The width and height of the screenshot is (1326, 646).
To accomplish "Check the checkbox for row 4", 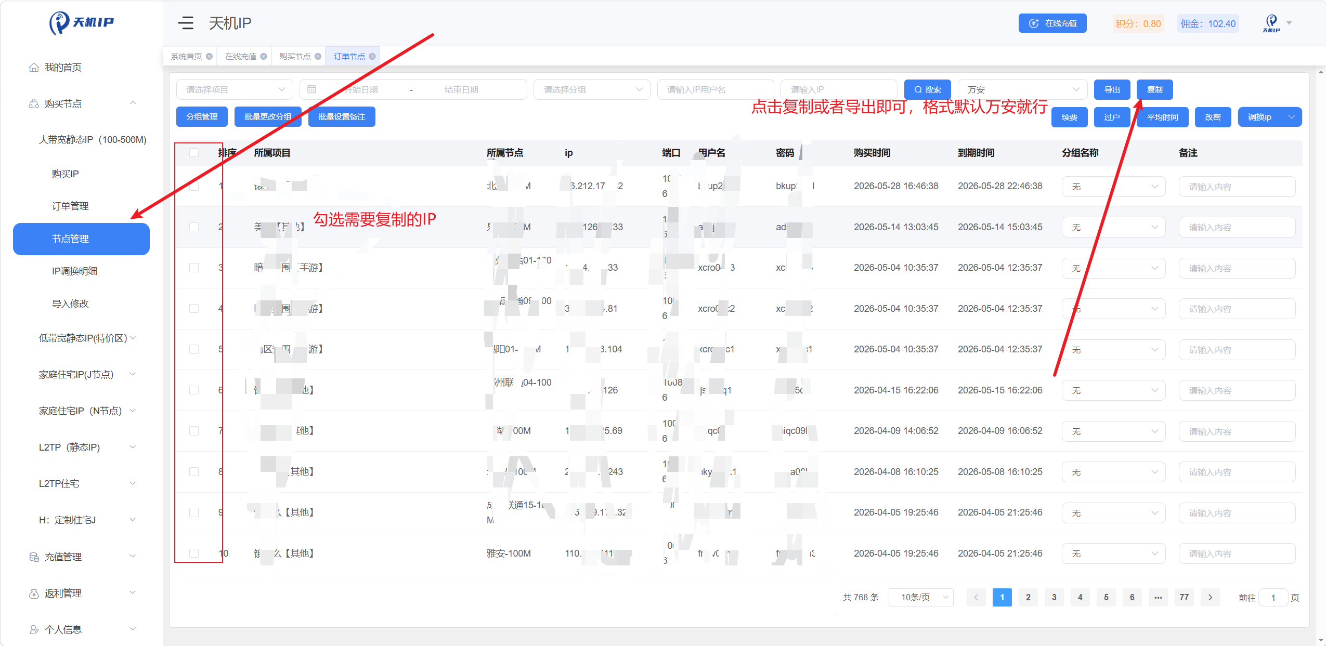I will (x=194, y=309).
